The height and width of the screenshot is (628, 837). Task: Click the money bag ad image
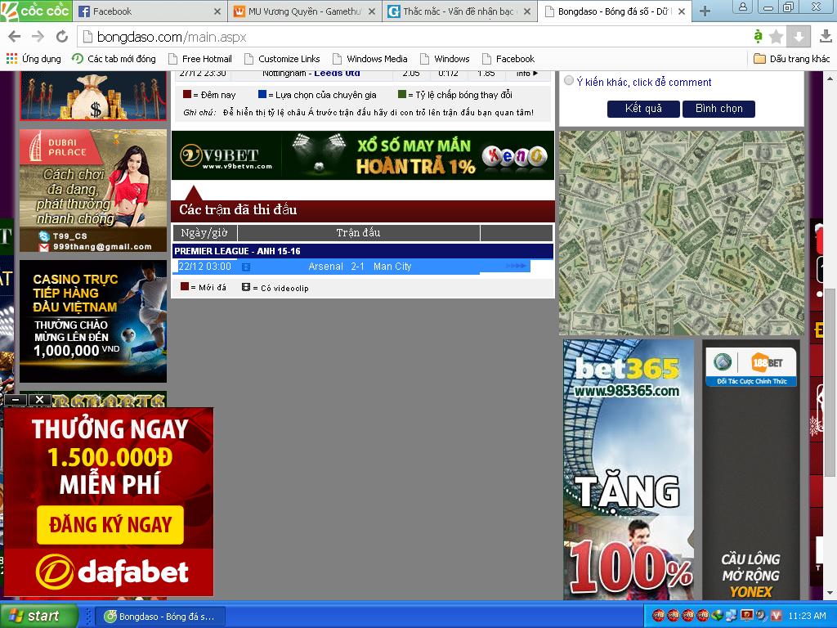click(x=93, y=96)
